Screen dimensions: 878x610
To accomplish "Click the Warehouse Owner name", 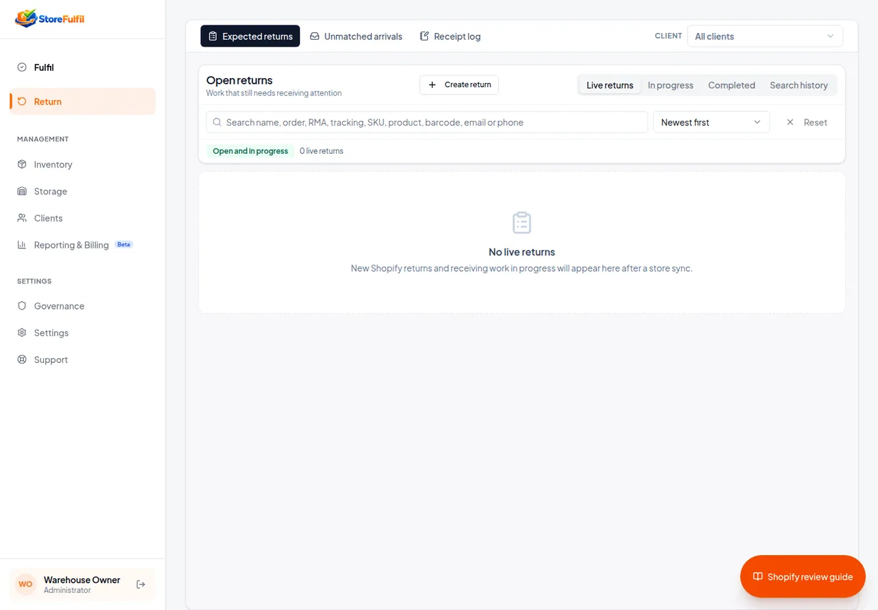I will [82, 580].
